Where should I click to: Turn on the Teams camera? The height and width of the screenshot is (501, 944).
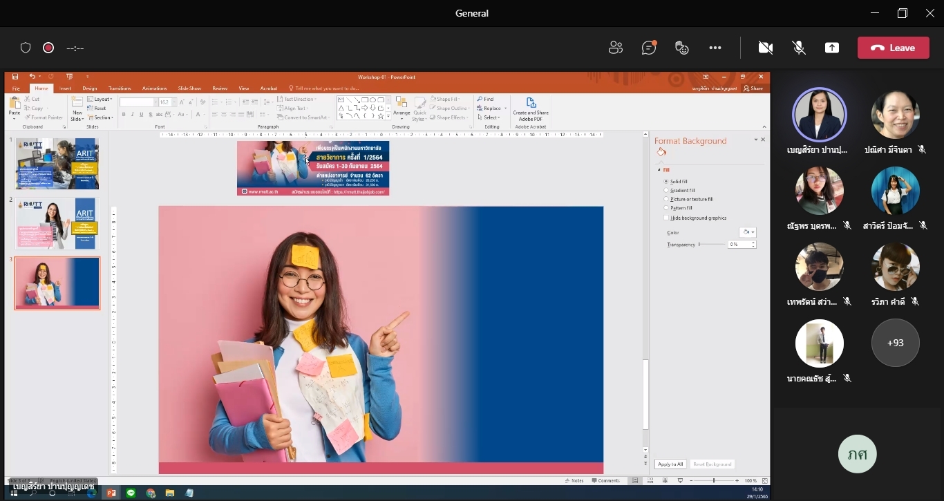(x=765, y=48)
